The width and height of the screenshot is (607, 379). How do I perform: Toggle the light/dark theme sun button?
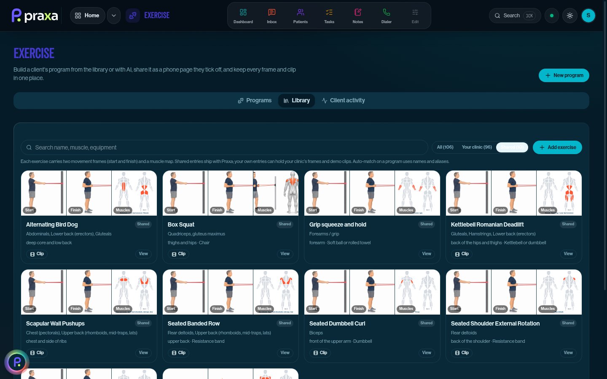pyautogui.click(x=570, y=16)
